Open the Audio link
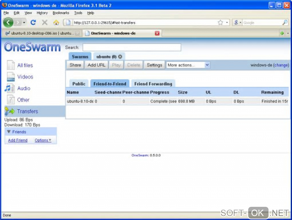The image size is (292, 220). [24, 88]
